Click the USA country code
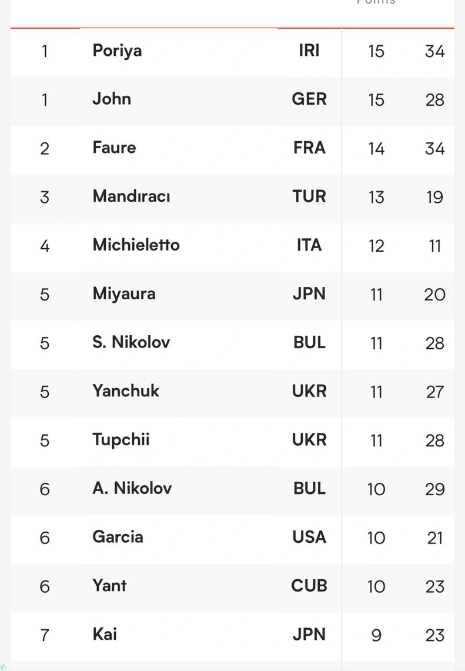The height and width of the screenshot is (671, 465). 309,538
